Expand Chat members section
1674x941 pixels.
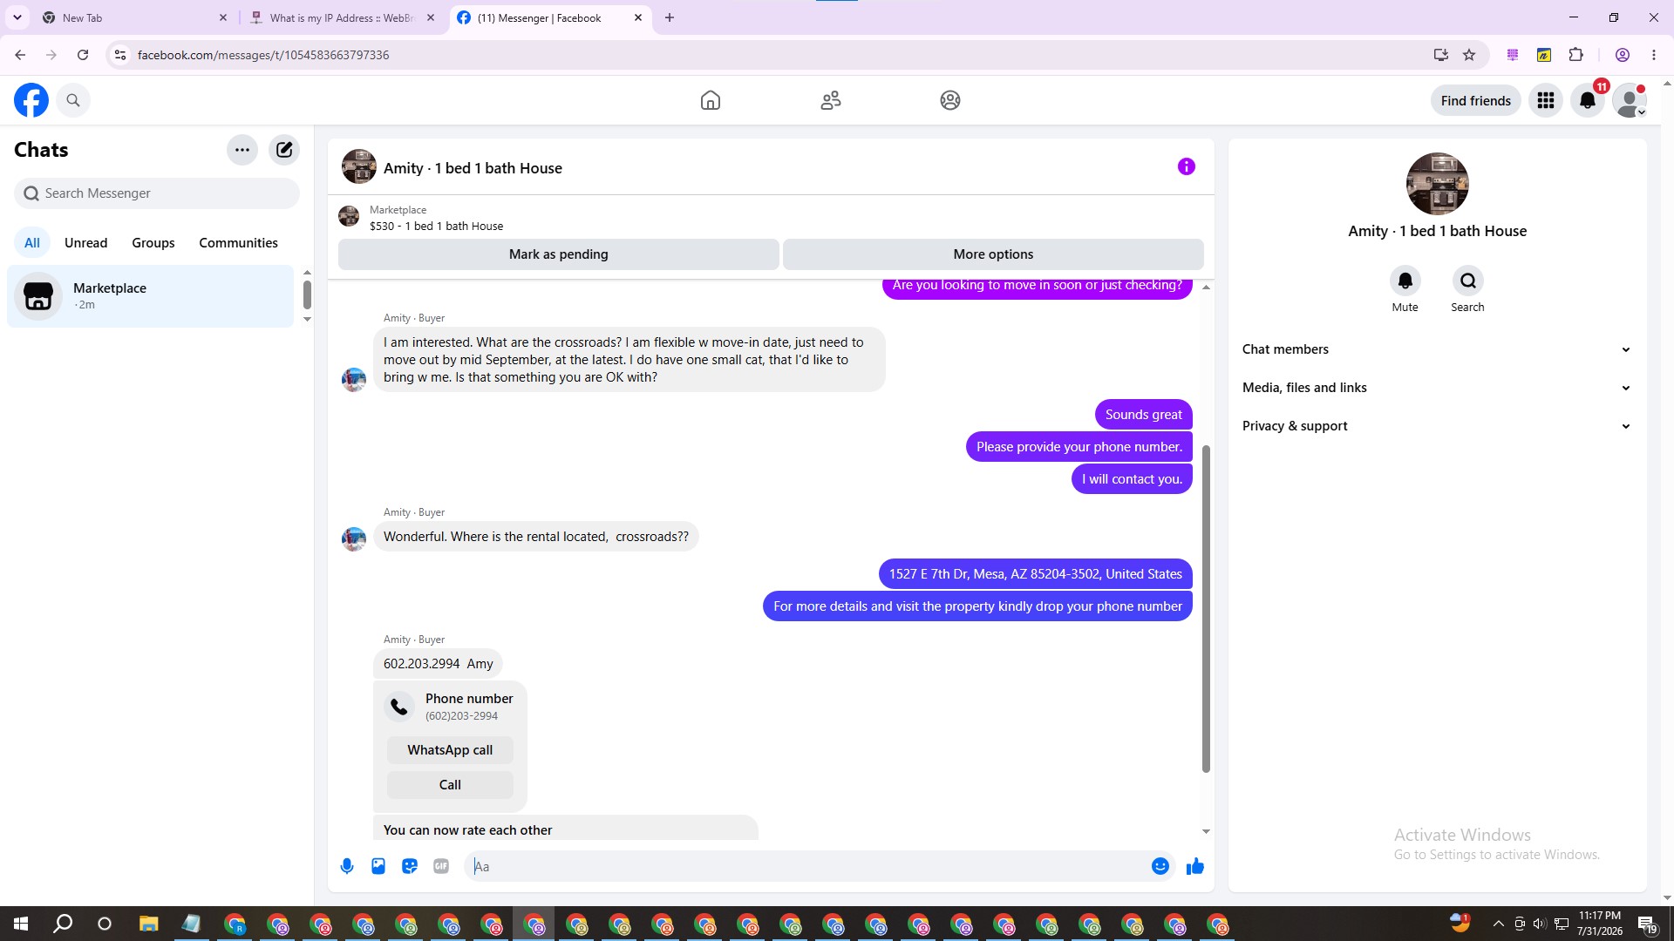click(x=1437, y=349)
